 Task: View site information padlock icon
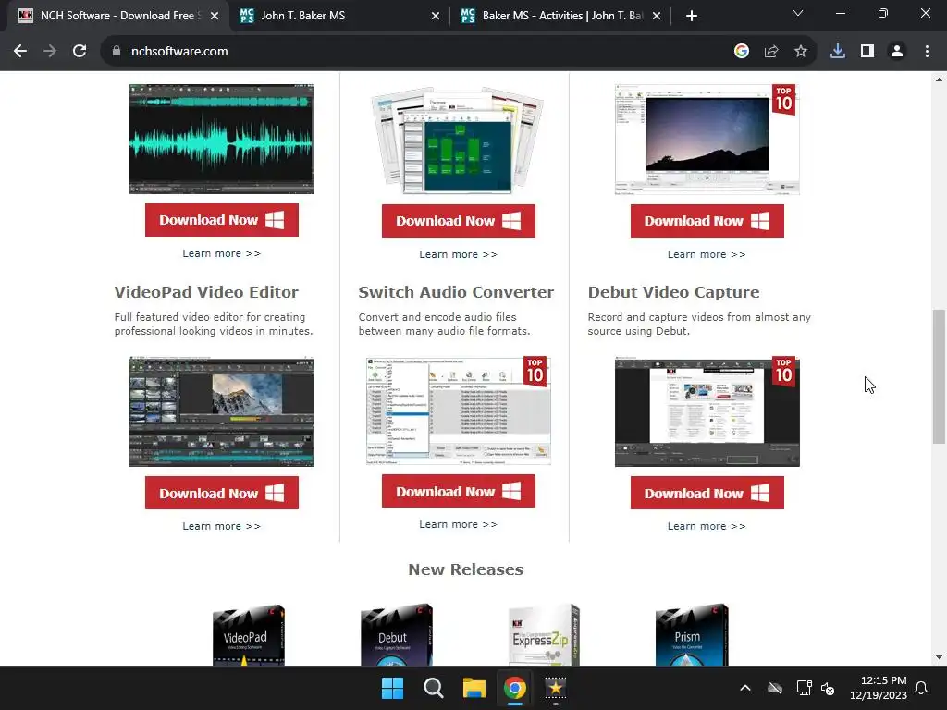[x=117, y=52]
